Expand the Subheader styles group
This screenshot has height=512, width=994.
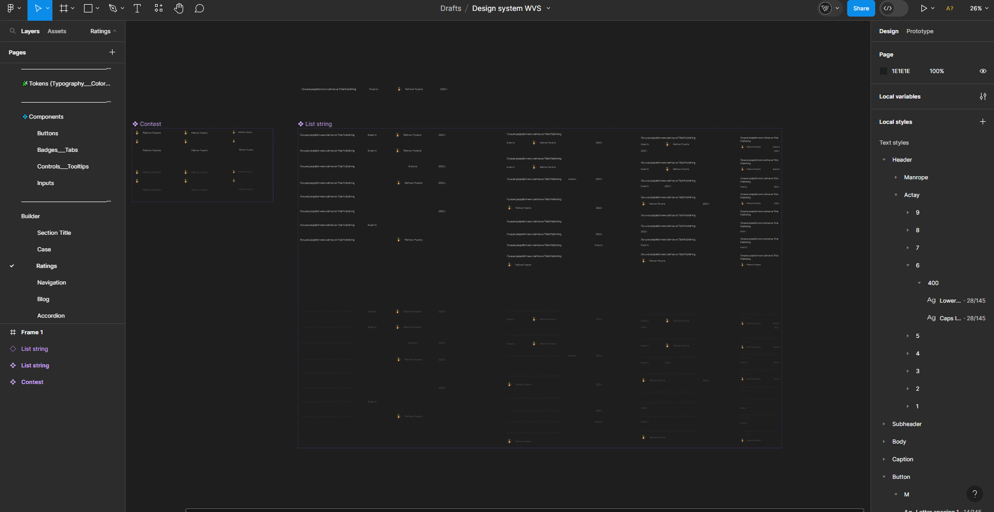[884, 424]
